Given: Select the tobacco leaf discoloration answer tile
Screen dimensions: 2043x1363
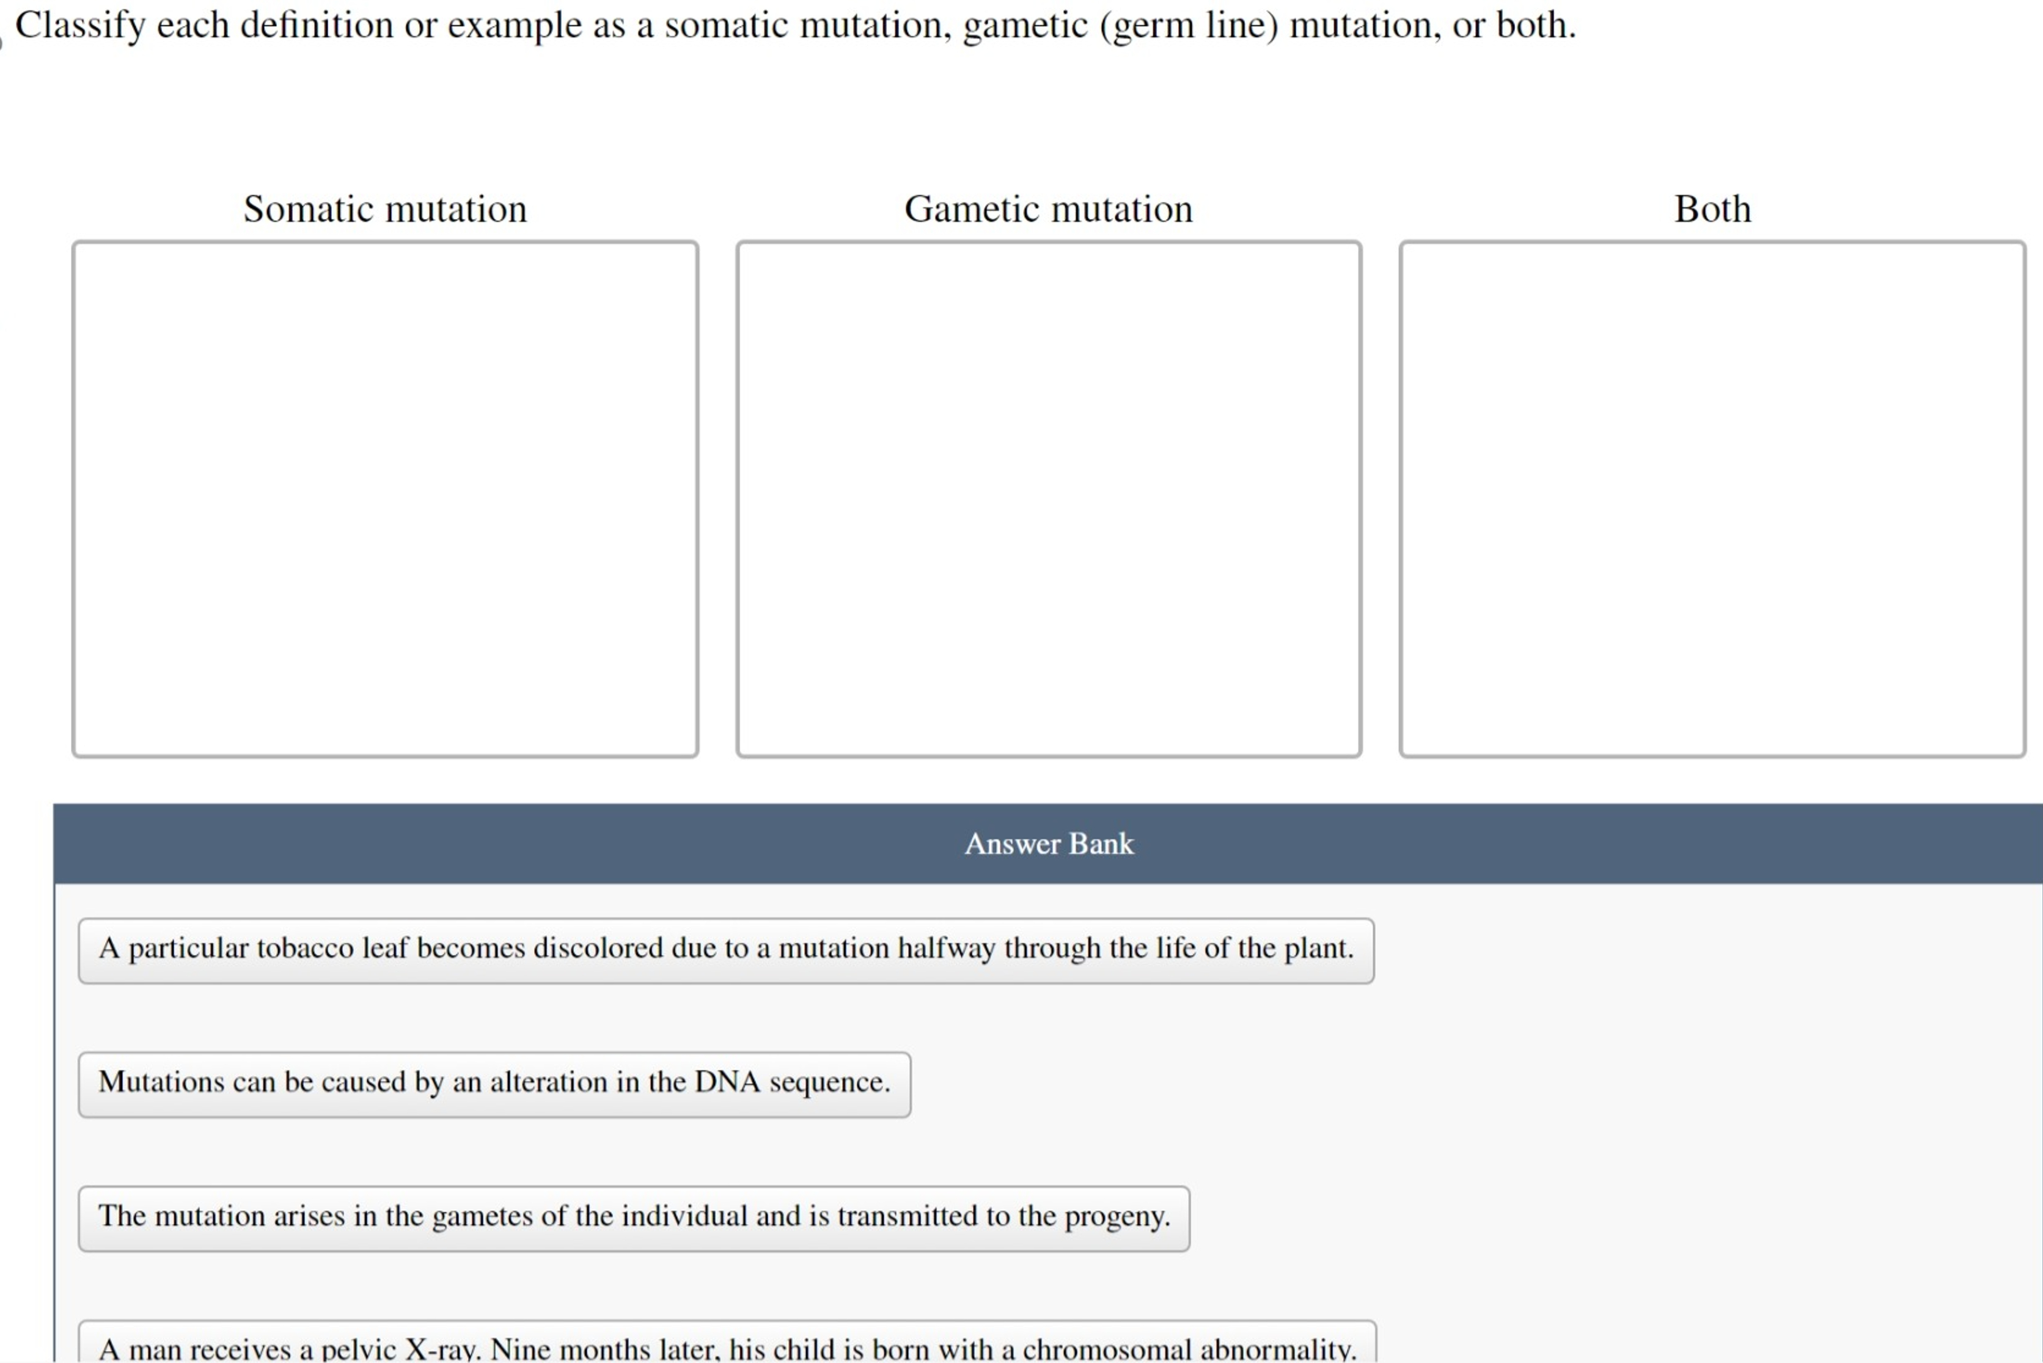Looking at the screenshot, I should [x=727, y=949].
